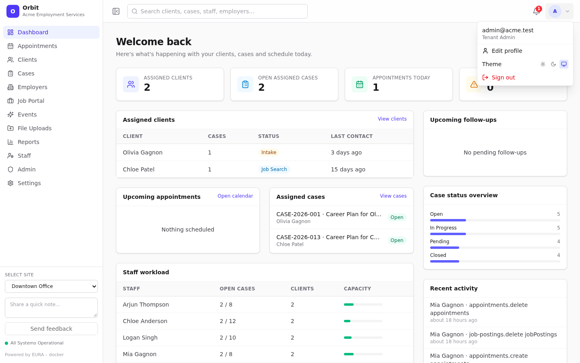Image resolution: width=580 pixels, height=363 pixels.
Task: Click the Open cases progress bar
Action: pyautogui.click(x=495, y=220)
